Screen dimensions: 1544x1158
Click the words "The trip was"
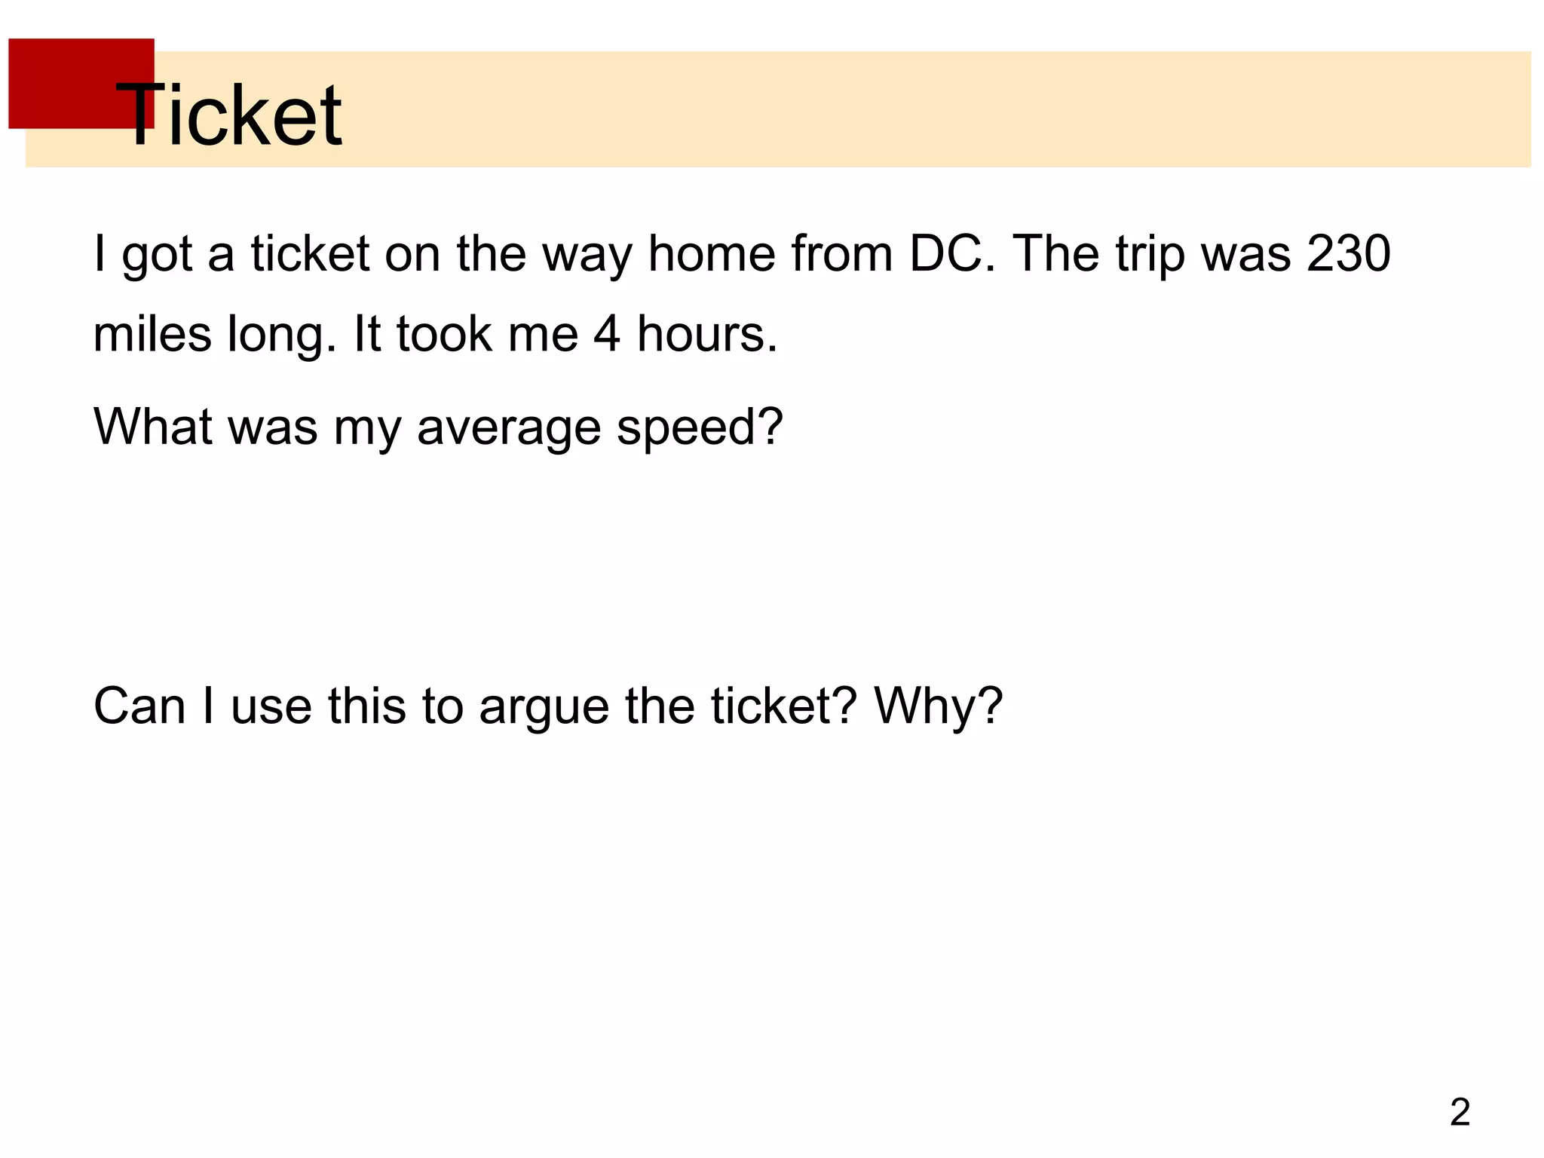[1151, 253]
